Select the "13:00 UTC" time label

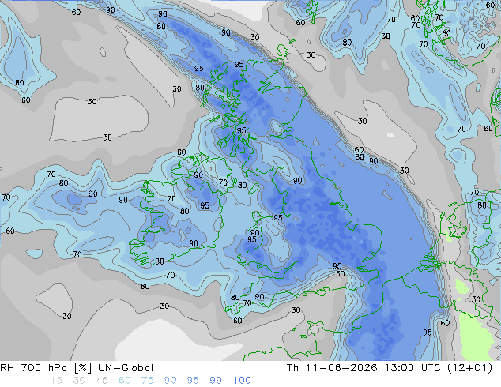(x=412, y=368)
